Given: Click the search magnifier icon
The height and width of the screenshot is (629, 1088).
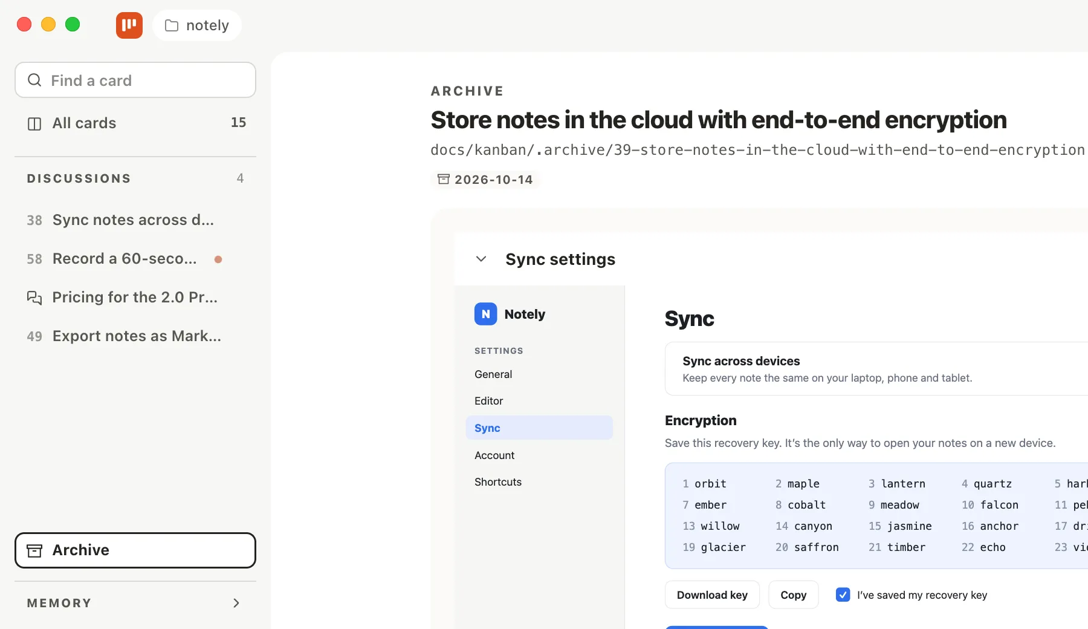Looking at the screenshot, I should [35, 80].
